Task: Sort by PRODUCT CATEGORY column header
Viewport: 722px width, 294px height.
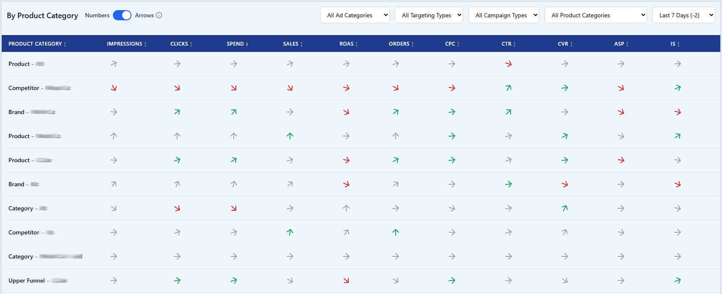Action: [35, 44]
